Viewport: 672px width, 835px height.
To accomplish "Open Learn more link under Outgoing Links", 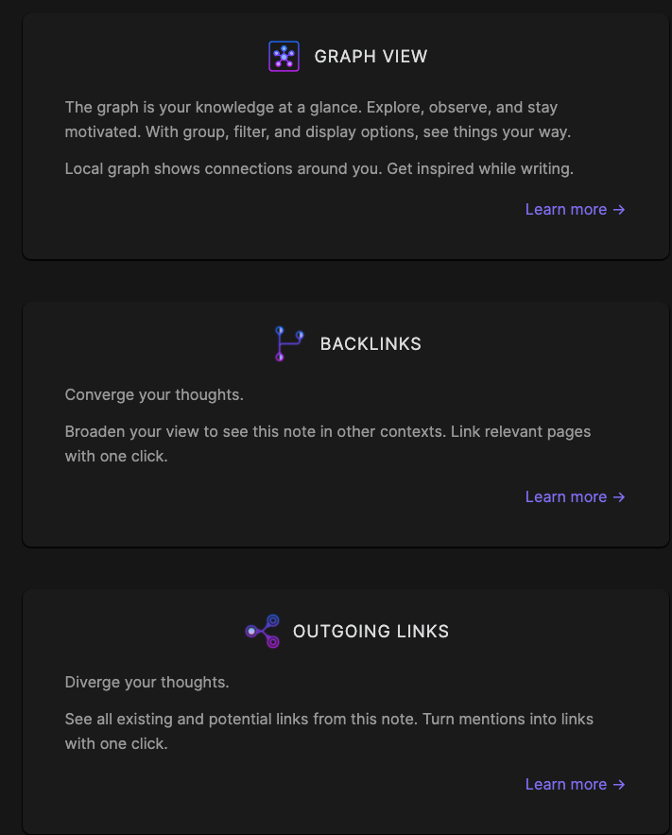I will click(x=566, y=785).
